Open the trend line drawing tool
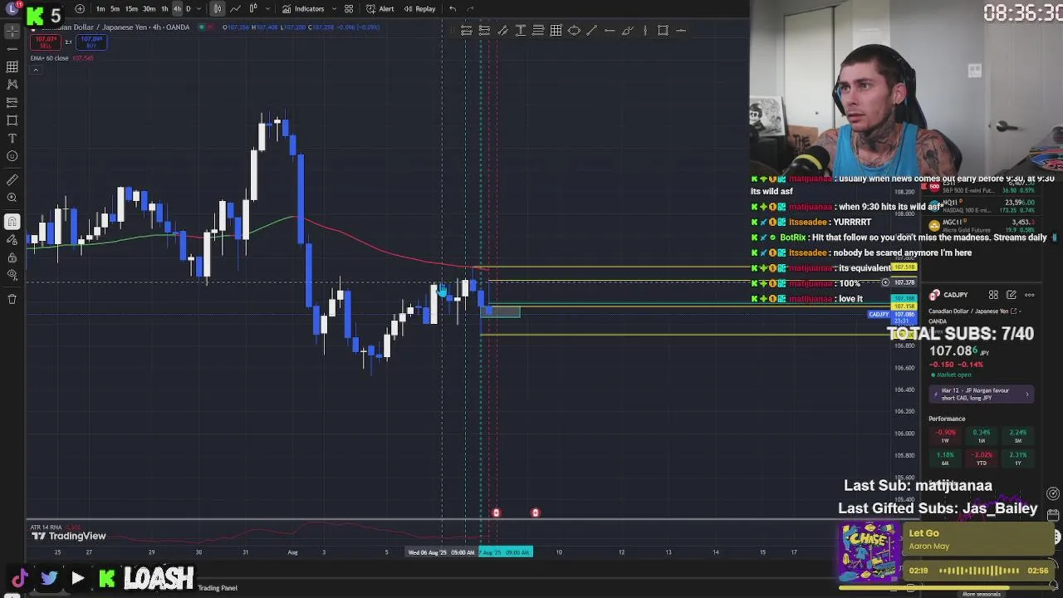Screen dimensions: 1063x598 coord(12,48)
